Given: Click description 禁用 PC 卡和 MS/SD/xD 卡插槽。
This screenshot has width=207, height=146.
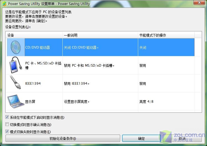Looking at the screenshot, I should [89, 66].
